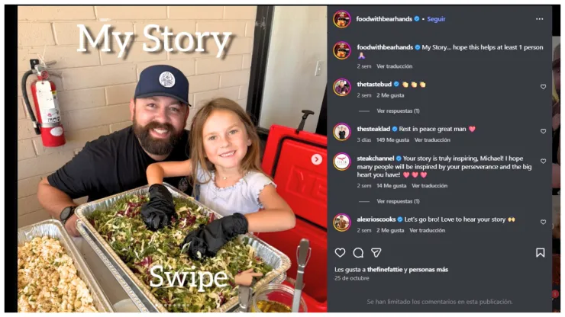
Task: Advance to next slide with arrow
Action: (x=317, y=159)
